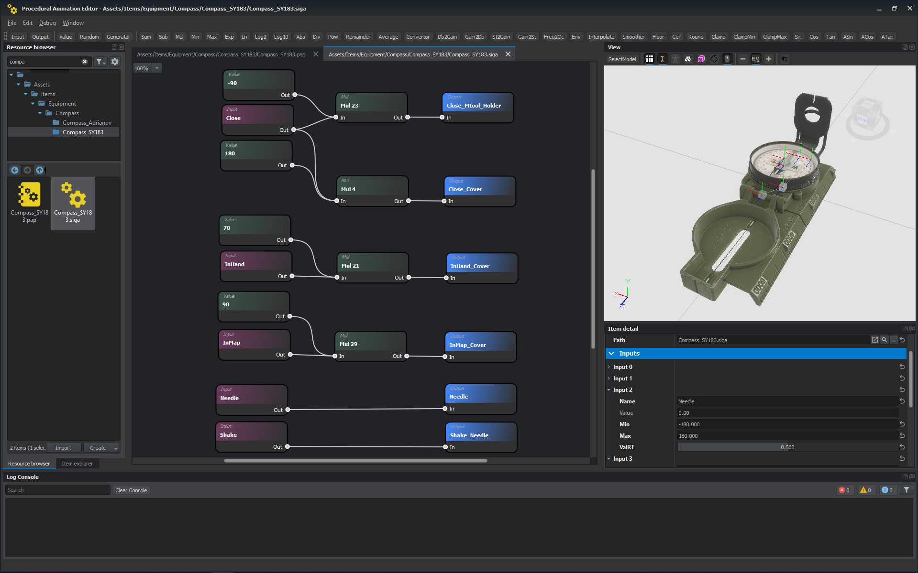Screen dimensions: 918x573
Task: Select the bone display icon in View toolbar
Action: [663, 59]
